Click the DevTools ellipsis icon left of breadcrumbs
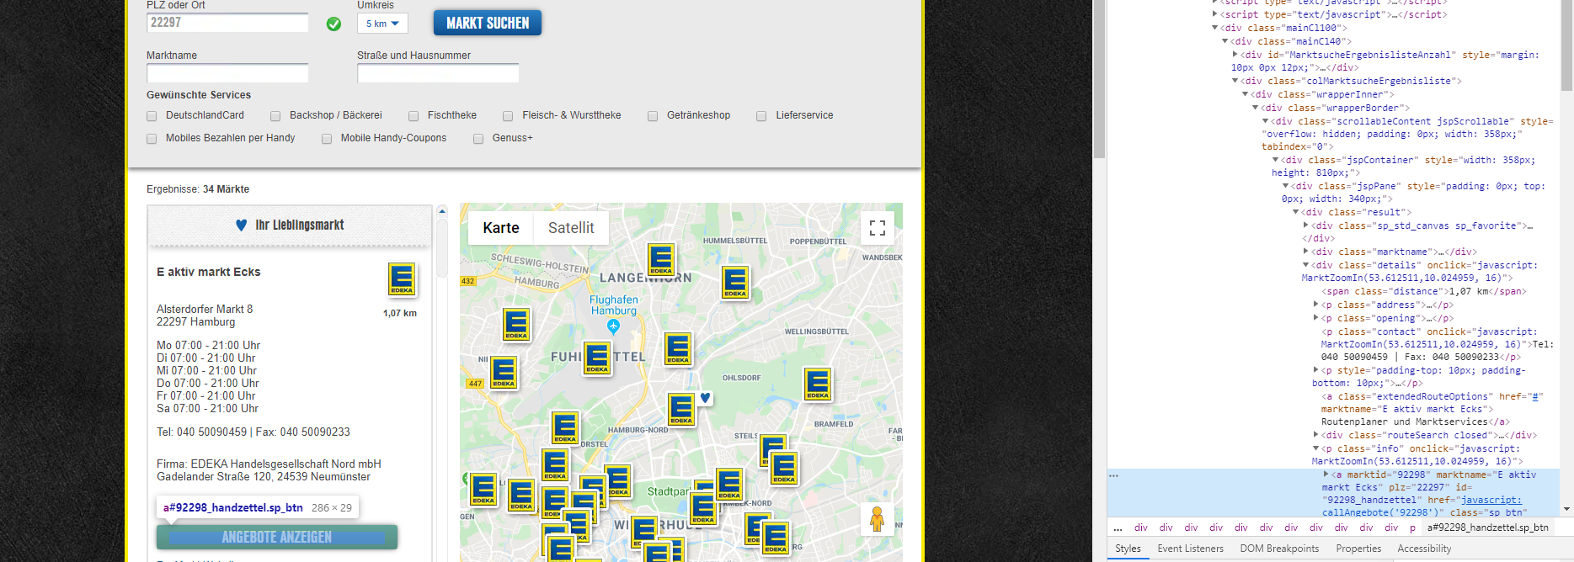Viewport: 1574px width, 562px height. [1118, 528]
